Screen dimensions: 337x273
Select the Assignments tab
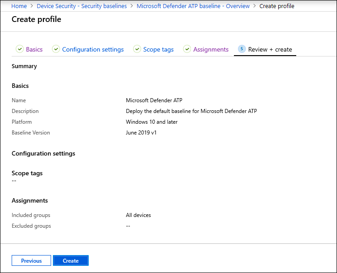coord(211,49)
